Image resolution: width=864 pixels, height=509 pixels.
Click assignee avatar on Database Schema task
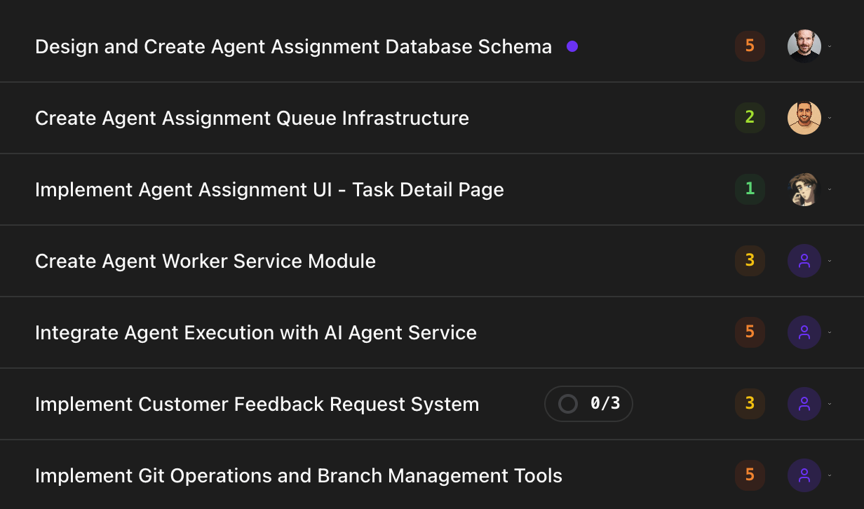coord(804,46)
